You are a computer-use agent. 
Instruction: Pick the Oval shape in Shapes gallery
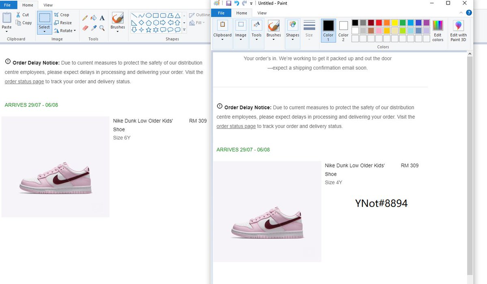click(x=149, y=15)
